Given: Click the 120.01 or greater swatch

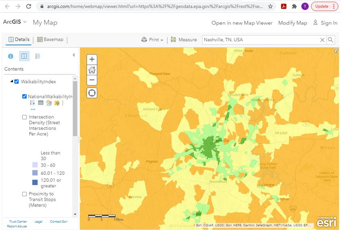Looking at the screenshot, I should 35,182.
